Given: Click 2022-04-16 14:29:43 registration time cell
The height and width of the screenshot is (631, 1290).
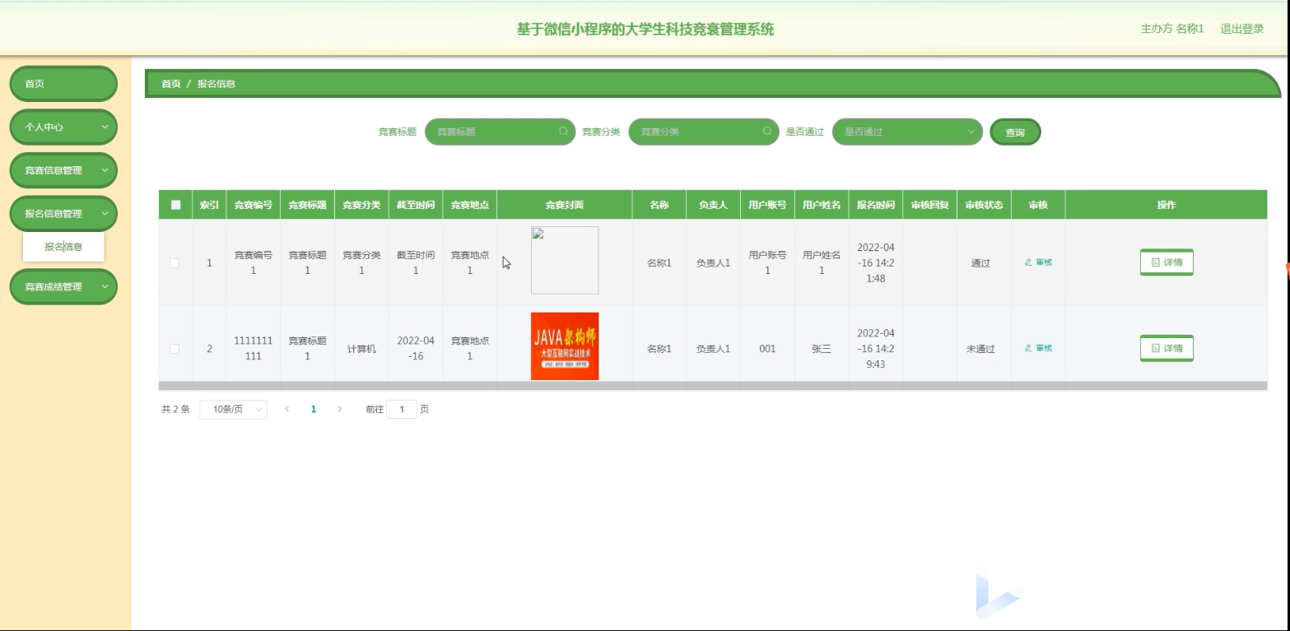Looking at the screenshot, I should [876, 349].
